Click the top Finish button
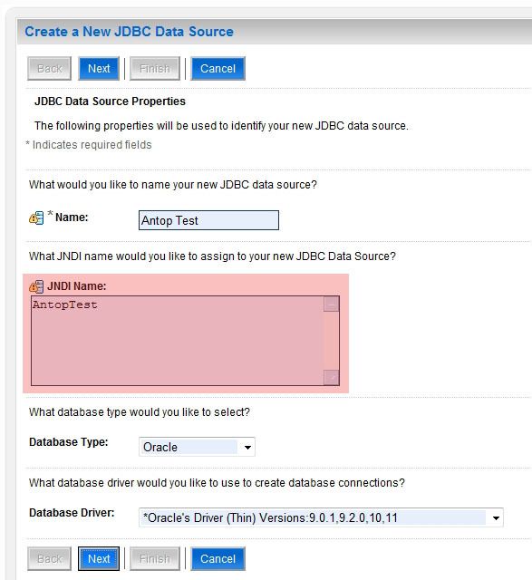 click(155, 69)
